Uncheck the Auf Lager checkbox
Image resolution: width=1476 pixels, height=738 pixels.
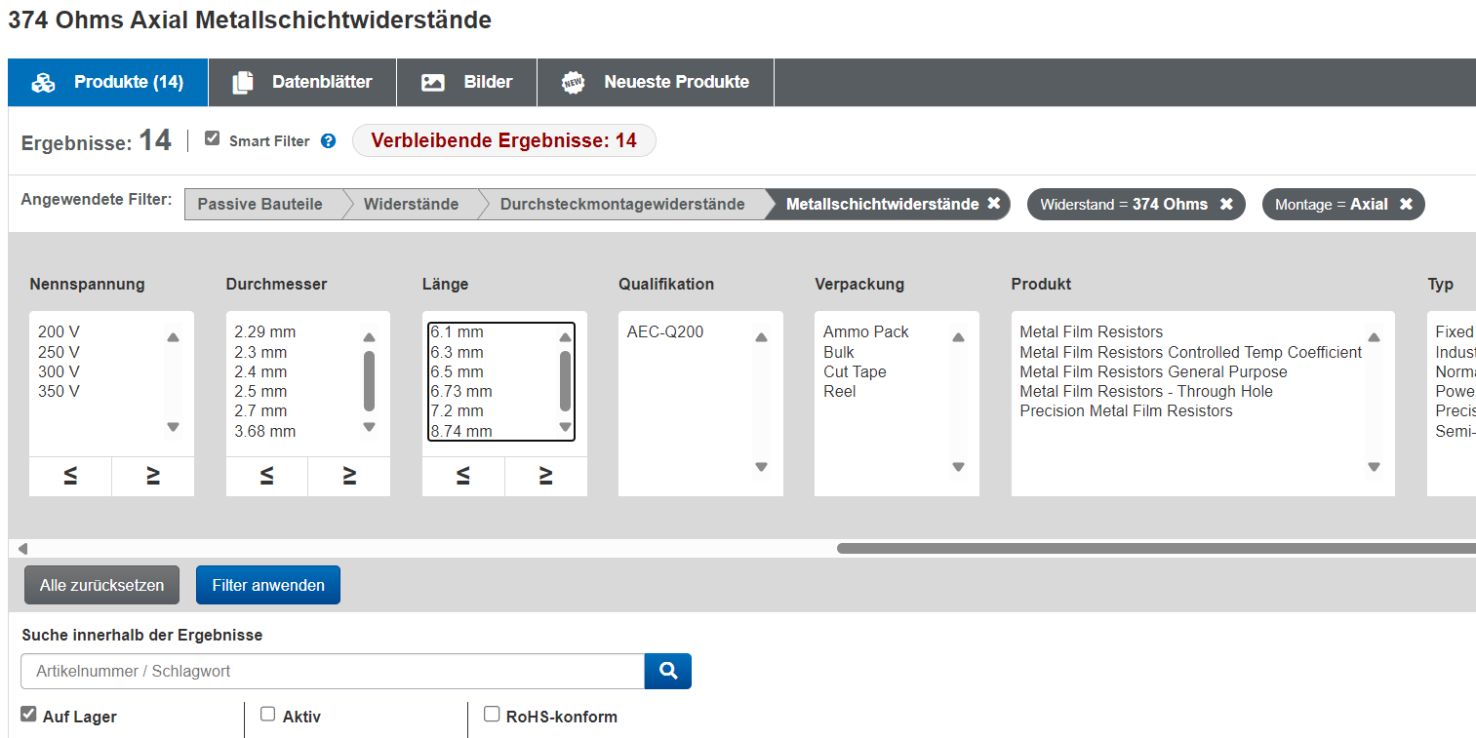pos(28,715)
